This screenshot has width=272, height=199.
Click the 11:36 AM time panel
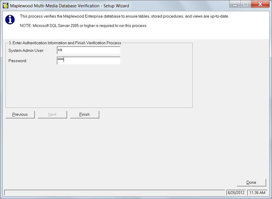click(x=257, y=193)
